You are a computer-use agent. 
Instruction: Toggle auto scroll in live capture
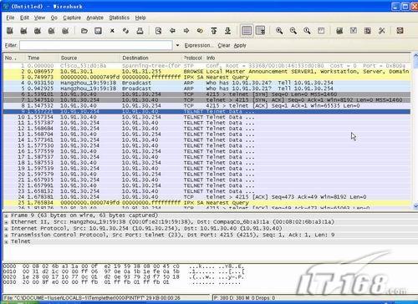coord(260,31)
